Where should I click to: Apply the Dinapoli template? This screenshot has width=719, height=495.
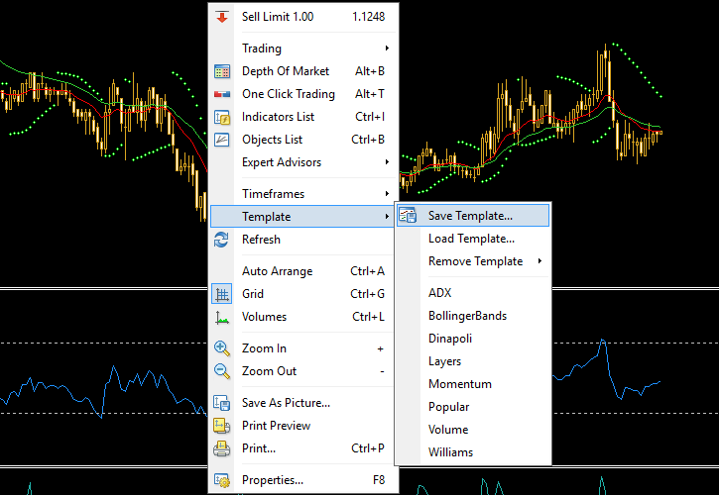[473, 339]
